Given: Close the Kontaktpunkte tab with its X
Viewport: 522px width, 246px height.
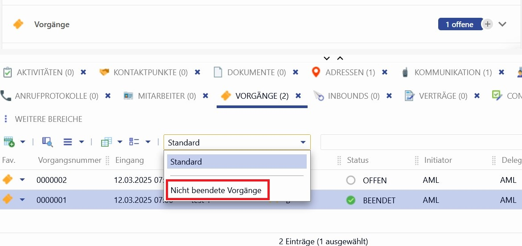Looking at the screenshot, I should coord(197,72).
